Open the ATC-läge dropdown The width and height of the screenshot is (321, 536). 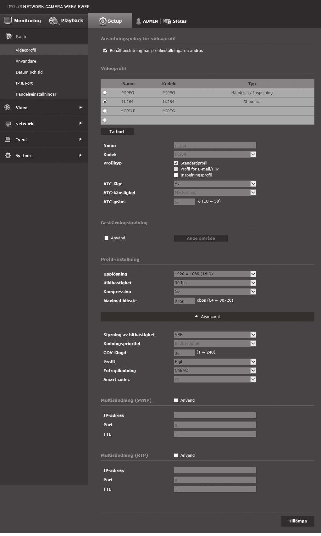click(x=215, y=184)
